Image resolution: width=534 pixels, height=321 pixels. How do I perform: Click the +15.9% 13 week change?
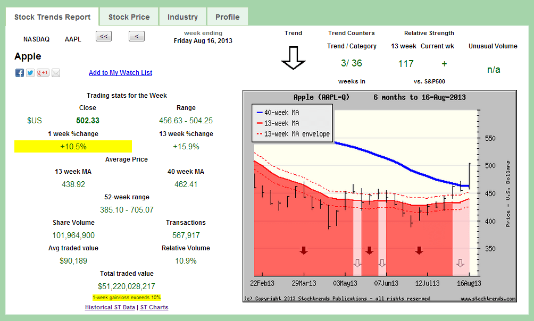[x=186, y=147]
